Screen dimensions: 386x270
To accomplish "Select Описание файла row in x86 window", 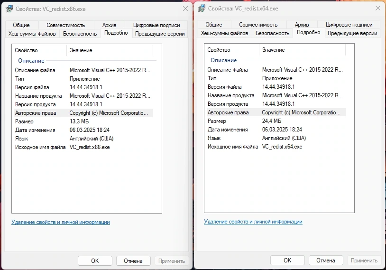I will [84, 70].
